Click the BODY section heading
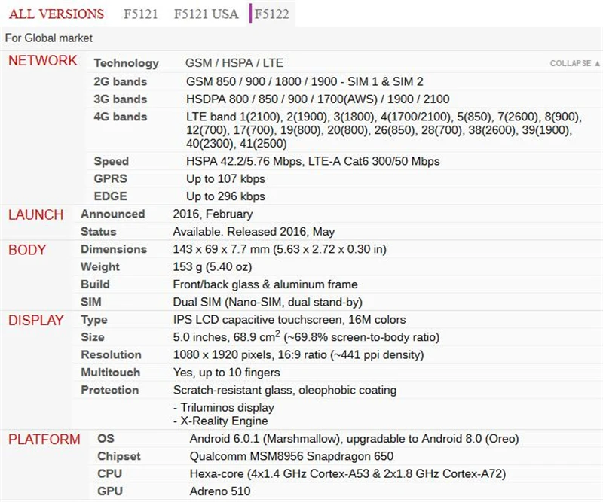The width and height of the screenshot is (603, 502). point(27,250)
